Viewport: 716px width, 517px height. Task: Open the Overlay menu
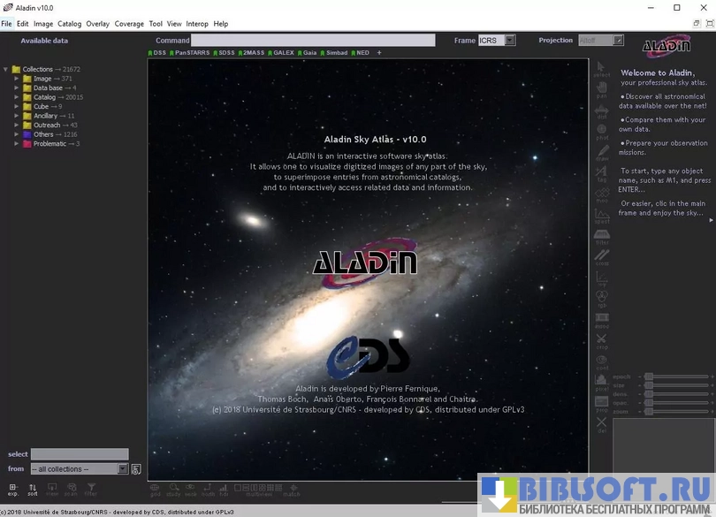[97, 24]
